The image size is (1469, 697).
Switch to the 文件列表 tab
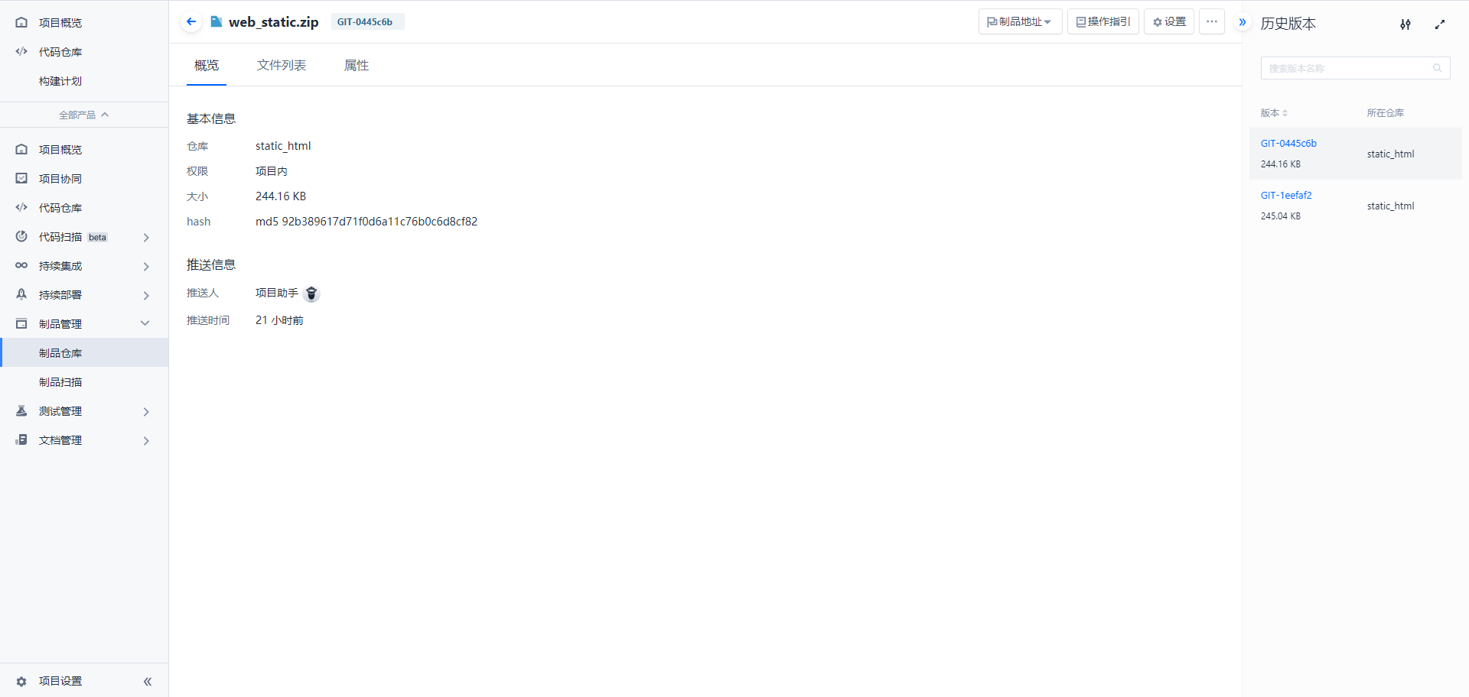[282, 66]
